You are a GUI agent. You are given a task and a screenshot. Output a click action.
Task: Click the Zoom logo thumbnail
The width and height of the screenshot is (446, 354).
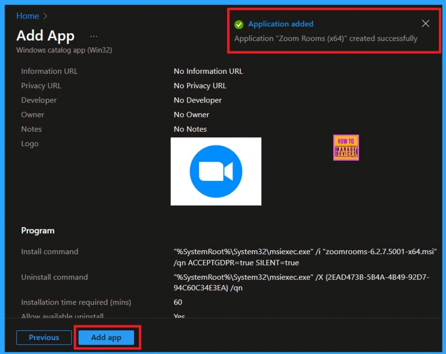click(216, 171)
